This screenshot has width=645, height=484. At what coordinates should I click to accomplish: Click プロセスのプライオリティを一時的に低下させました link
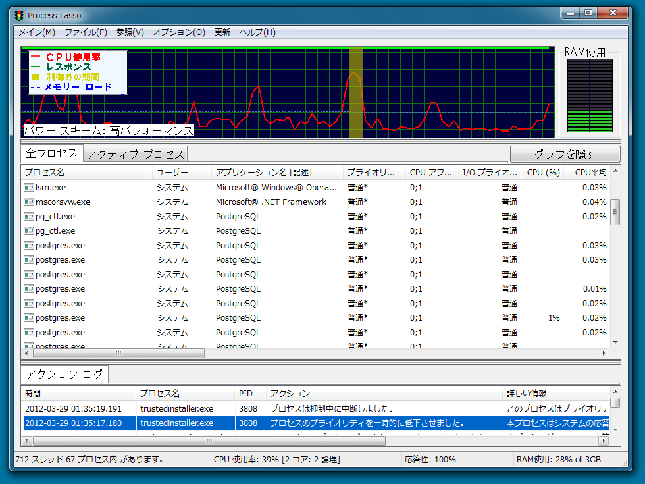coord(369,423)
